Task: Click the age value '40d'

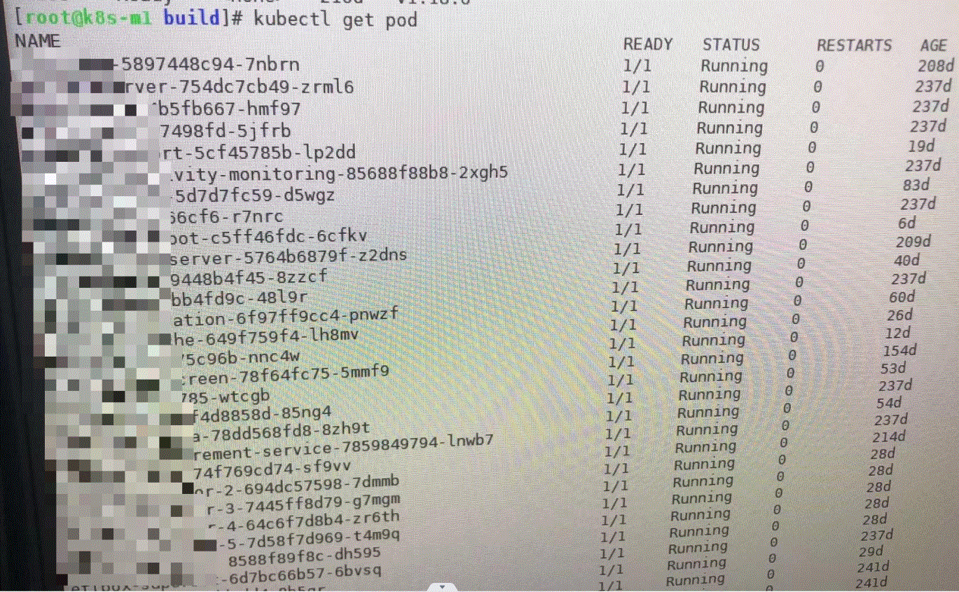Action: pyautogui.click(x=906, y=261)
